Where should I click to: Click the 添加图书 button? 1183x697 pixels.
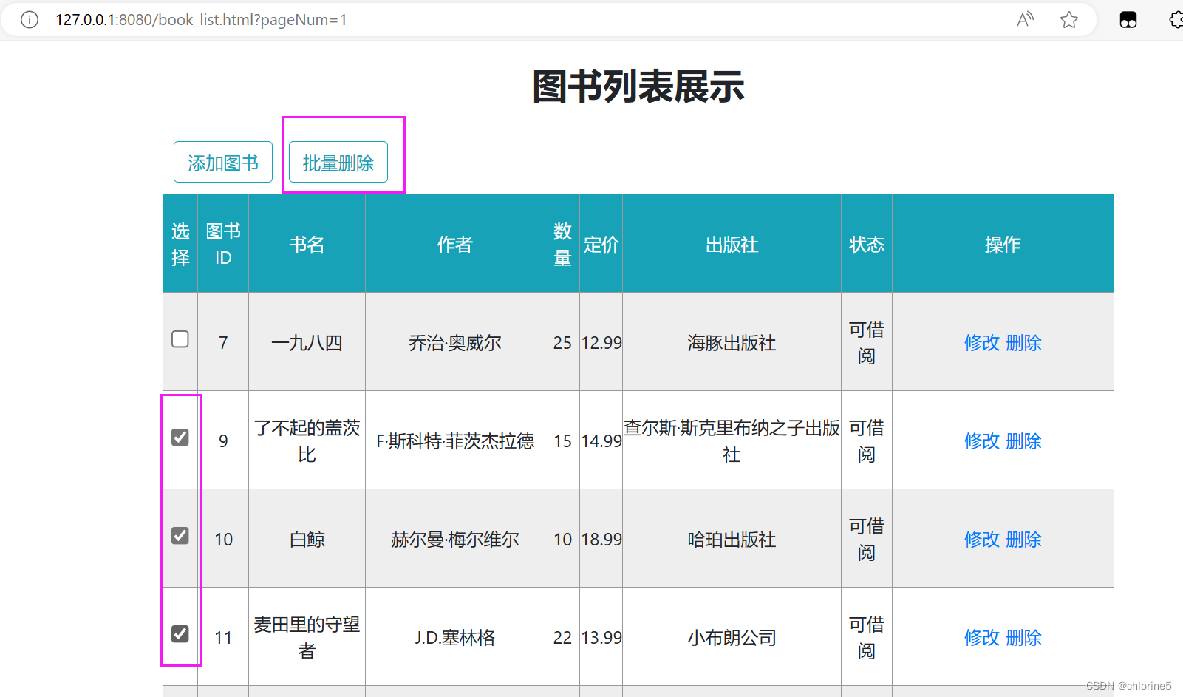223,162
